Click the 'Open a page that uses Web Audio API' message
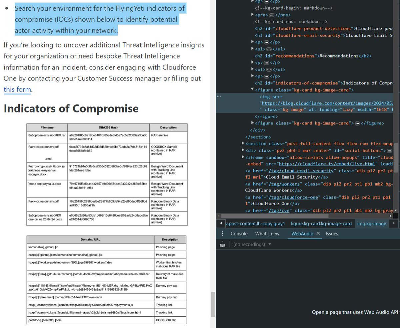Viewport: 400px width, 328px height. point(355,312)
